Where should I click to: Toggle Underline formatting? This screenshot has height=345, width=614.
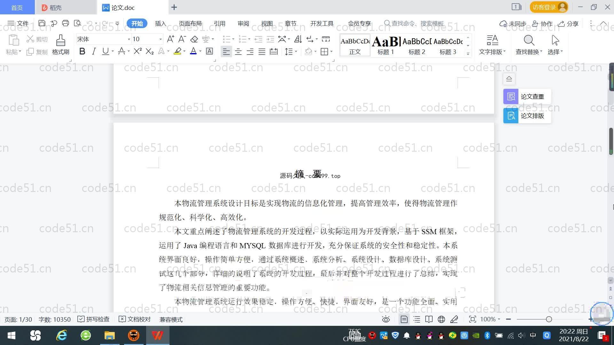105,51
